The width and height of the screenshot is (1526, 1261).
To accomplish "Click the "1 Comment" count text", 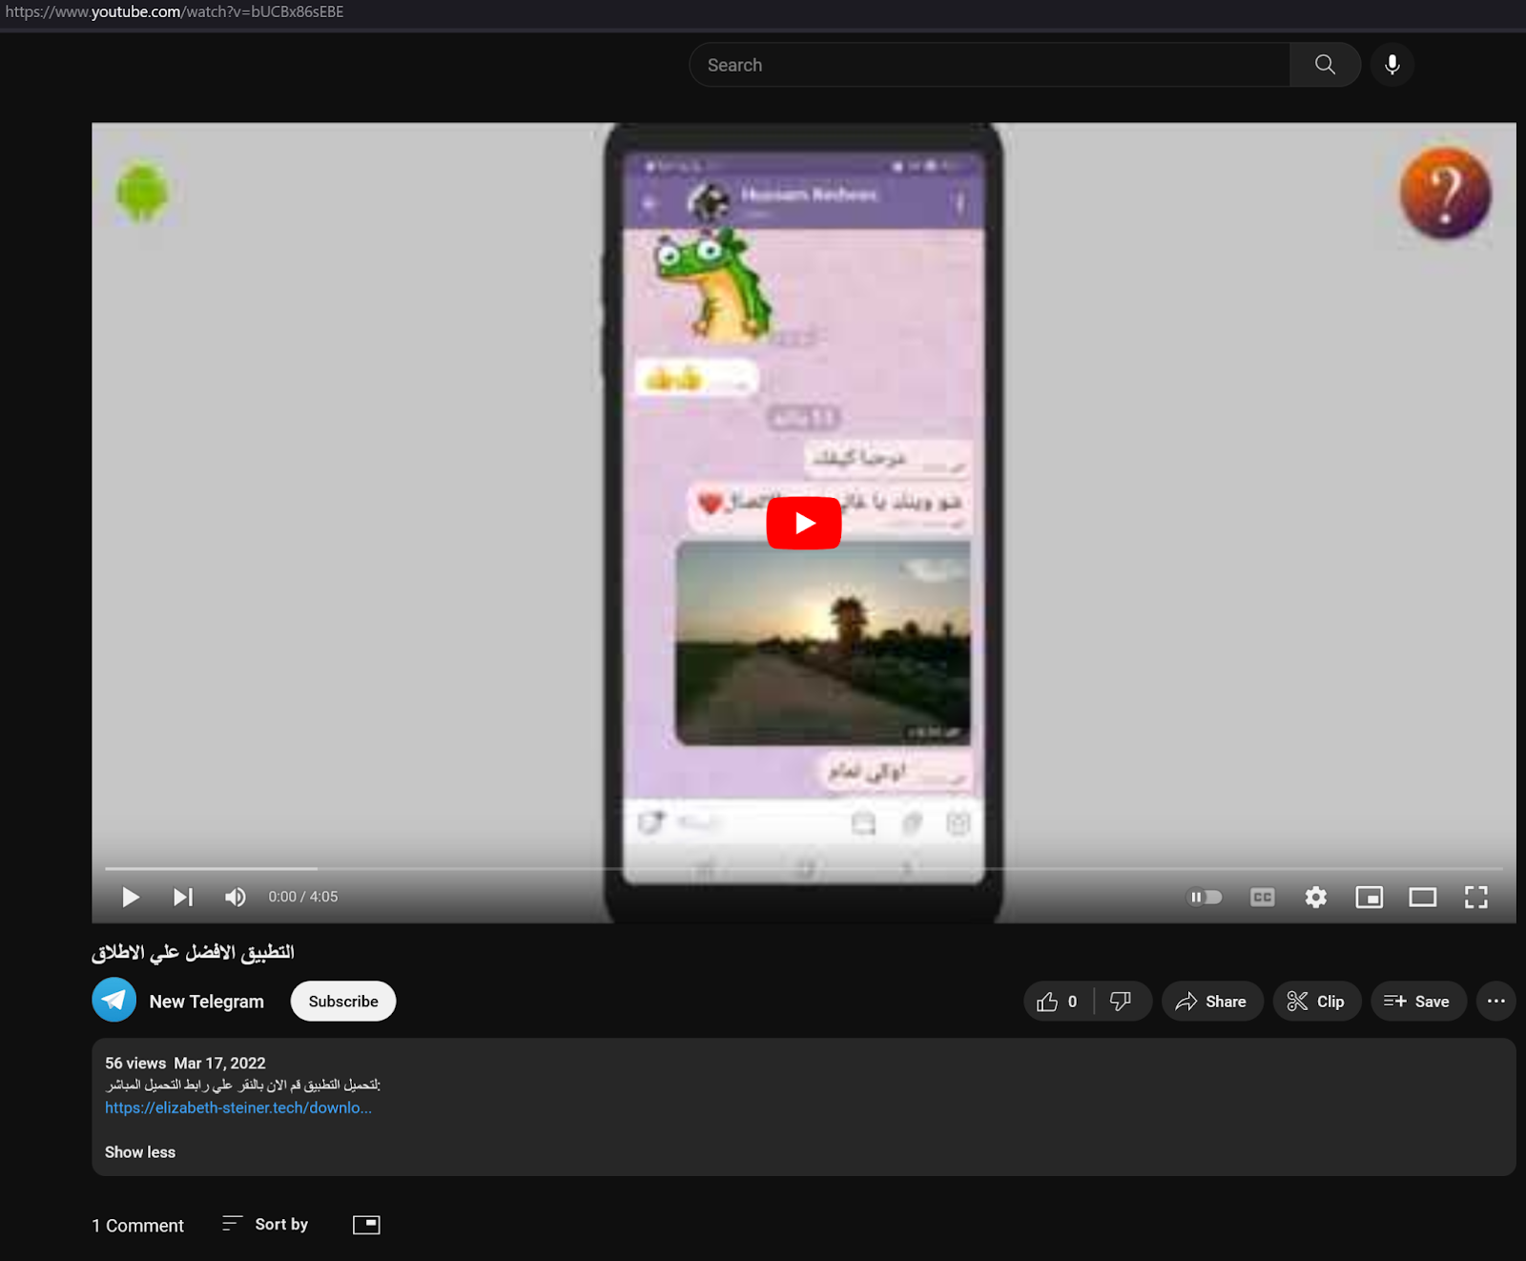I will tap(138, 1226).
